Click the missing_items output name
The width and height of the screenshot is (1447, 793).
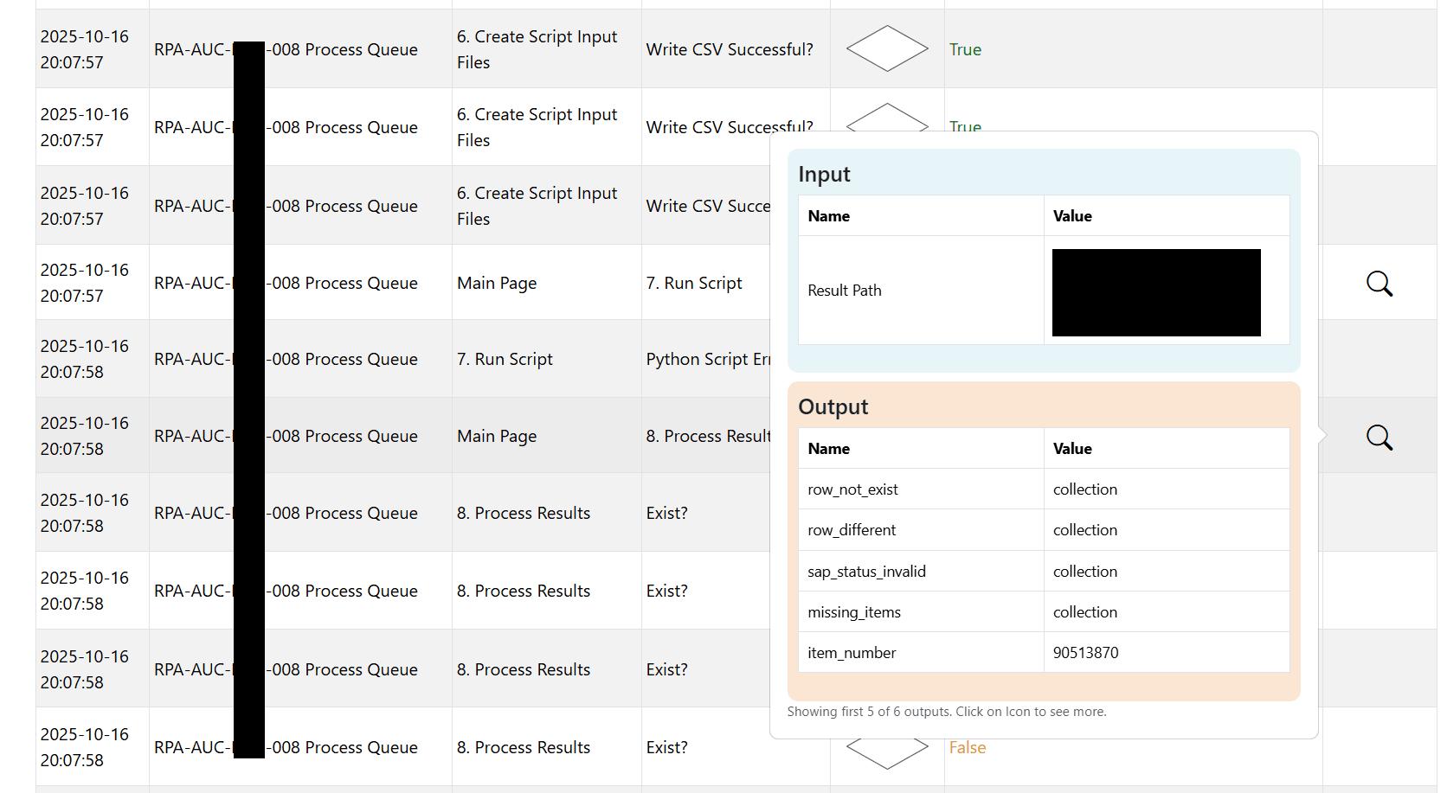853,612
